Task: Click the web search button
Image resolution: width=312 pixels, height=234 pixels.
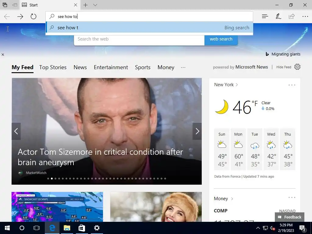Action: (221, 39)
